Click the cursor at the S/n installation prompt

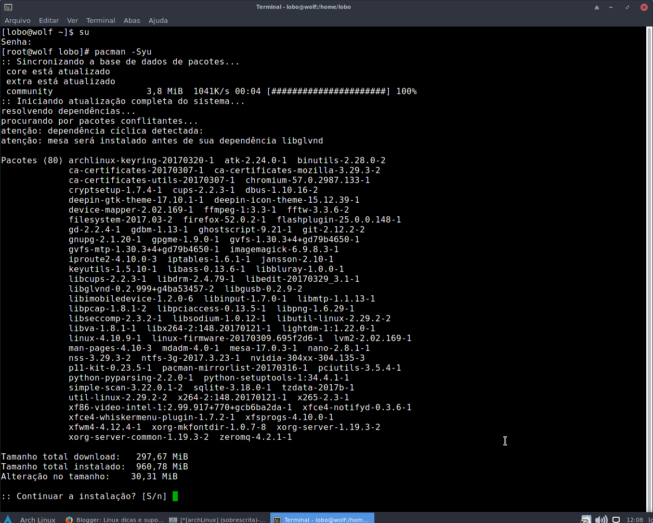(x=176, y=496)
